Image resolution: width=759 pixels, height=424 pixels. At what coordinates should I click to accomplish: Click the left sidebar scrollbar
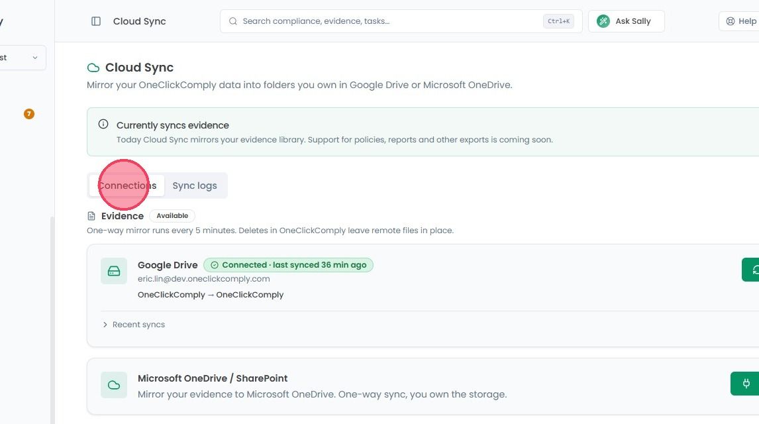point(52,319)
